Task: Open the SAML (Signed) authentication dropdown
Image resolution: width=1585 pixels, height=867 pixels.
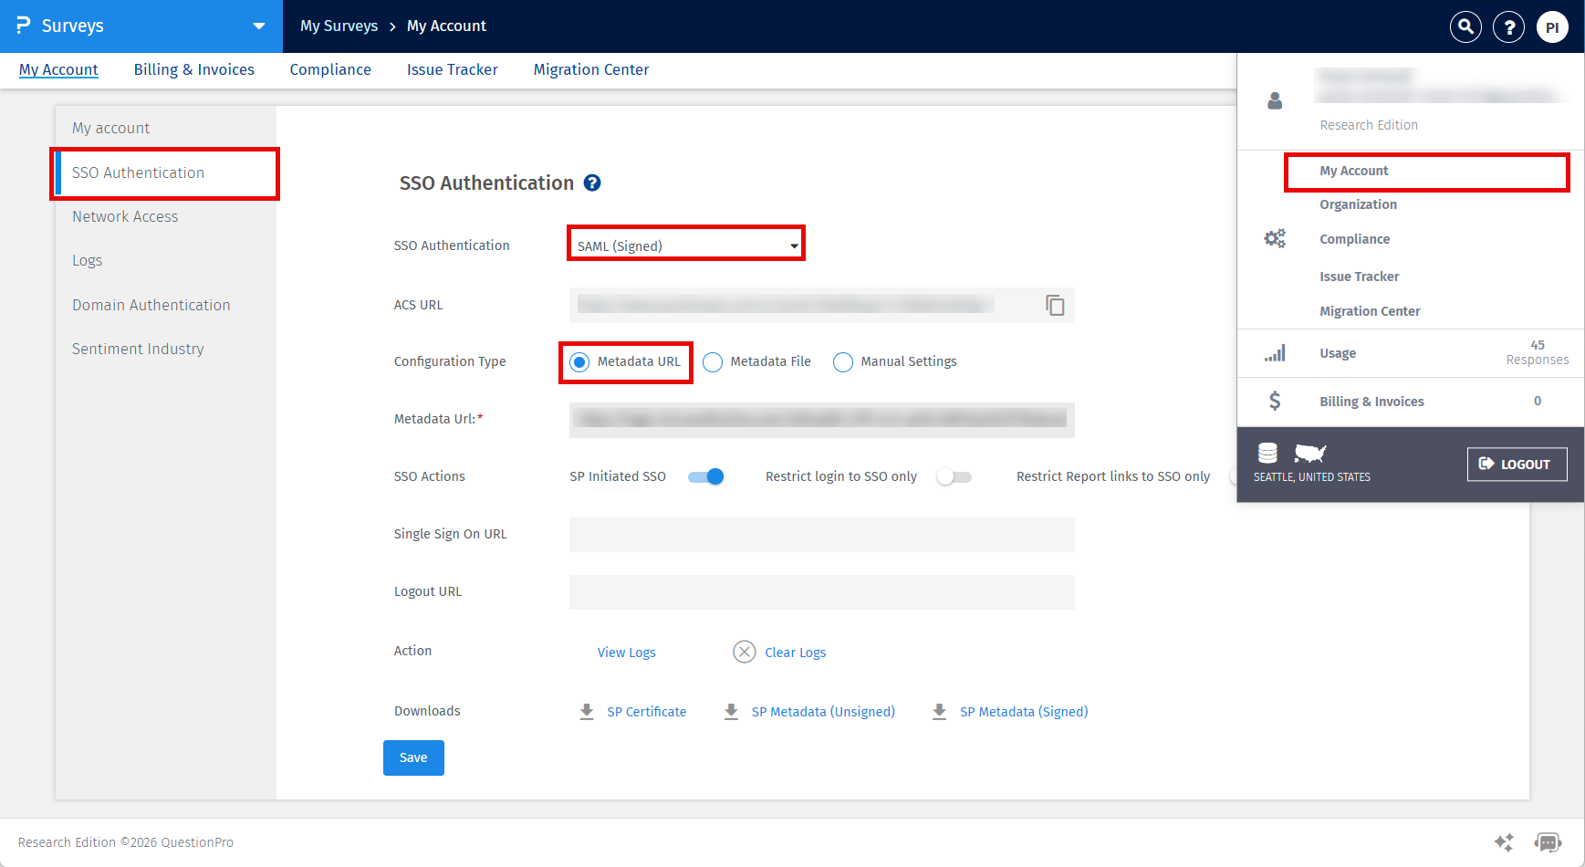Action: 686,245
